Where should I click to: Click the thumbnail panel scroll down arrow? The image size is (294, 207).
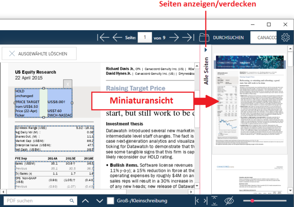pyautogui.click(x=290, y=191)
